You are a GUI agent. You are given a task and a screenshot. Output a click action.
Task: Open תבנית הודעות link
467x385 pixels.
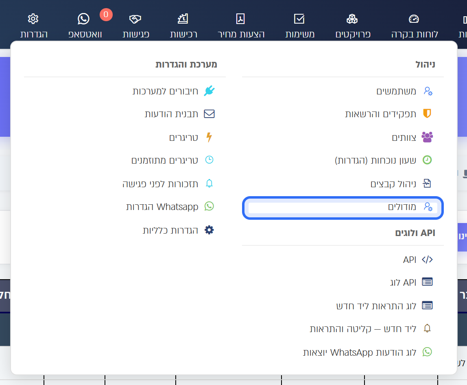[x=171, y=114]
